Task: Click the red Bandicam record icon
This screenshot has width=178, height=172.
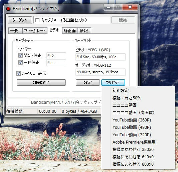Action: point(8,9)
